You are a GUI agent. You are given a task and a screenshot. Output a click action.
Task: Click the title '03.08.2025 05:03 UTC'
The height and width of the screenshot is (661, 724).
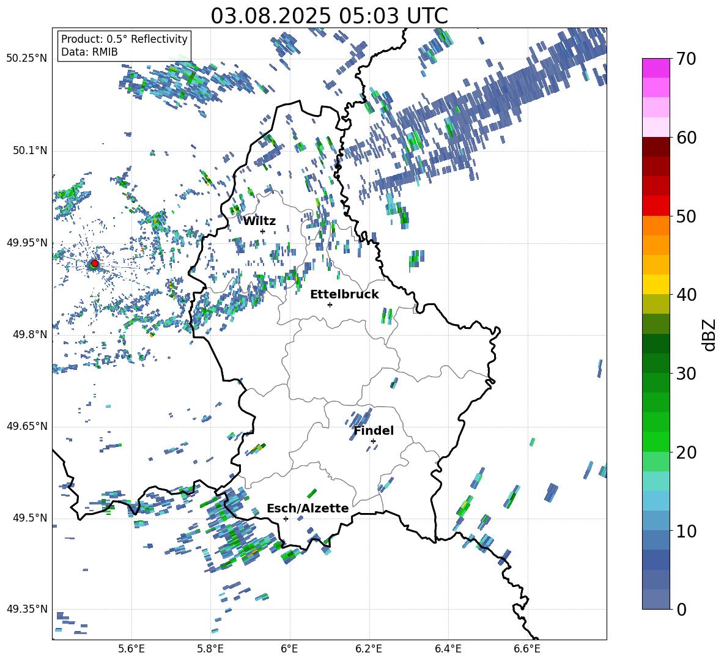point(329,16)
